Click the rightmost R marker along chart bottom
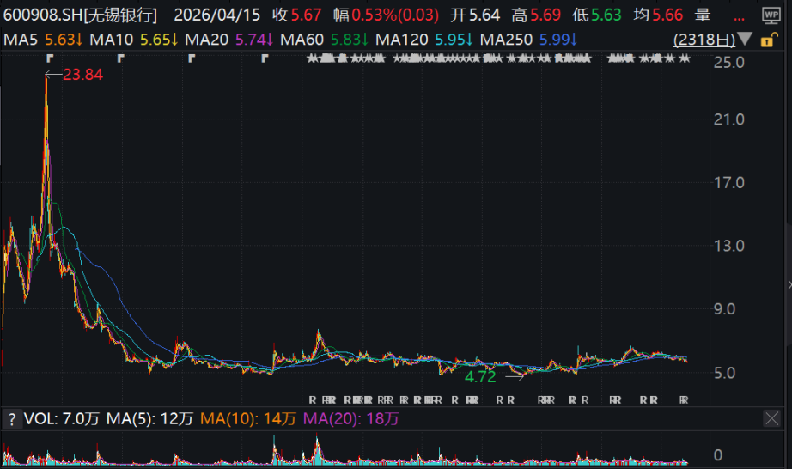The height and width of the screenshot is (469, 792). (x=684, y=399)
